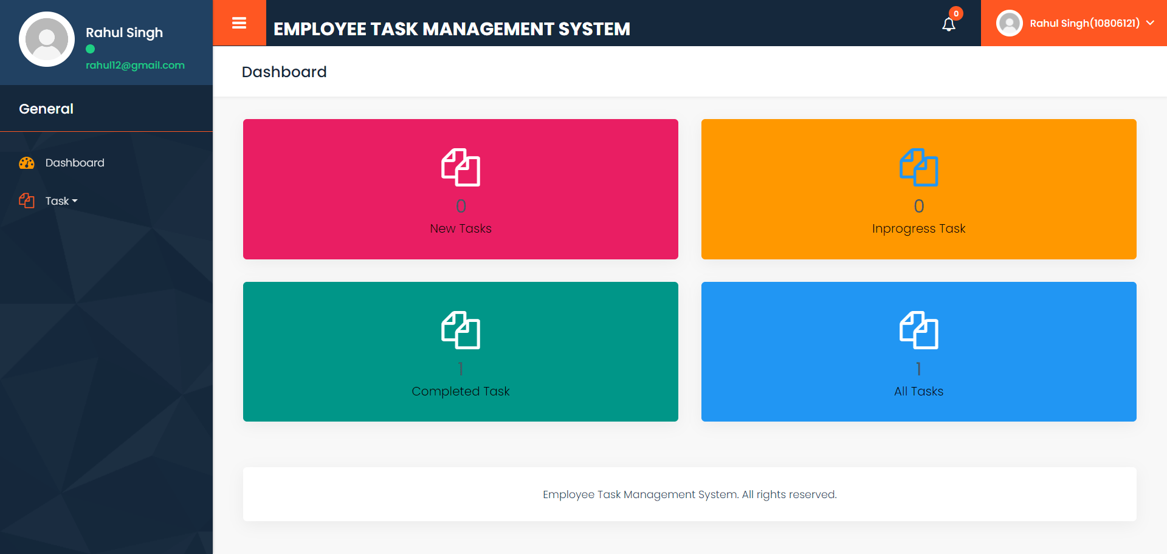This screenshot has width=1167, height=554.
Task: Click the rahul12@gmail.com email link
Action: (x=135, y=65)
